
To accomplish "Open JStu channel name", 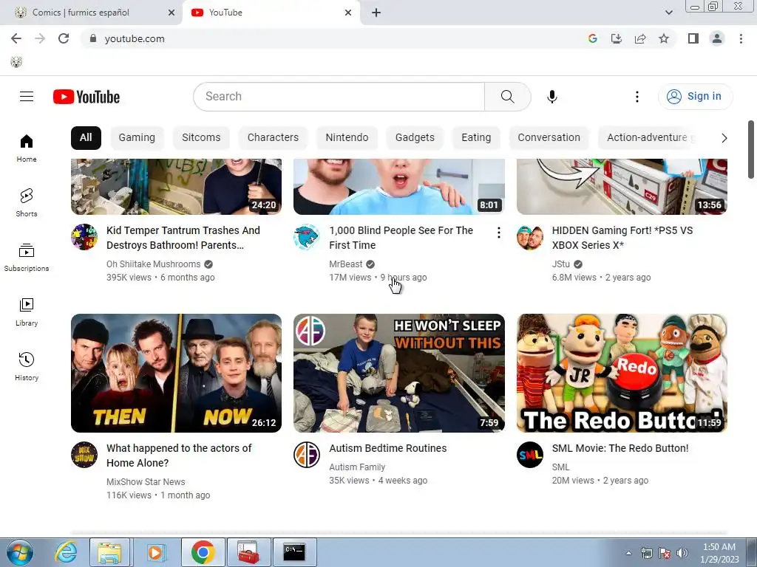I will [560, 264].
